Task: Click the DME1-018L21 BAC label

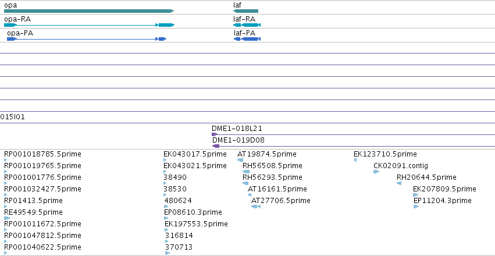Action: [x=237, y=129]
